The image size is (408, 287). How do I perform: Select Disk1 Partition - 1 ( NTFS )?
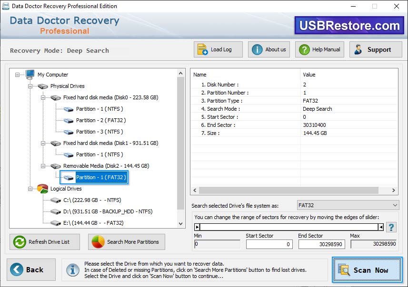pyautogui.click(x=100, y=154)
